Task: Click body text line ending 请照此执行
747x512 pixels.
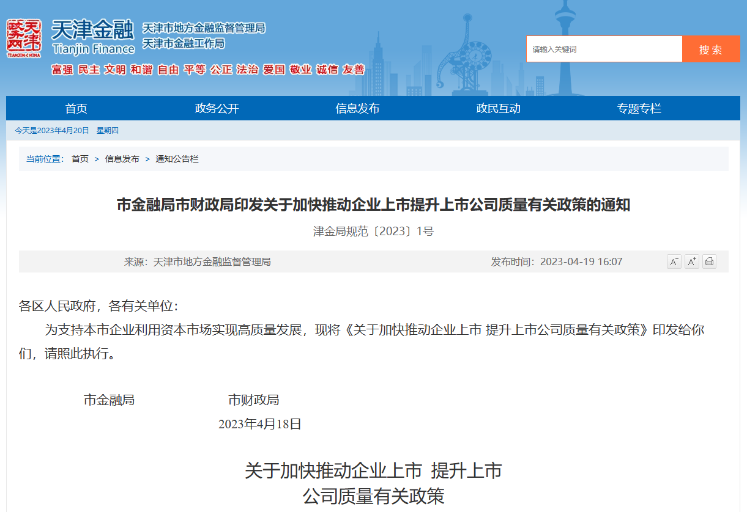Action: coord(67,354)
